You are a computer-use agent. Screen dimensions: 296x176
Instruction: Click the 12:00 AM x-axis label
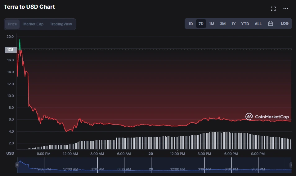(x=70, y=154)
